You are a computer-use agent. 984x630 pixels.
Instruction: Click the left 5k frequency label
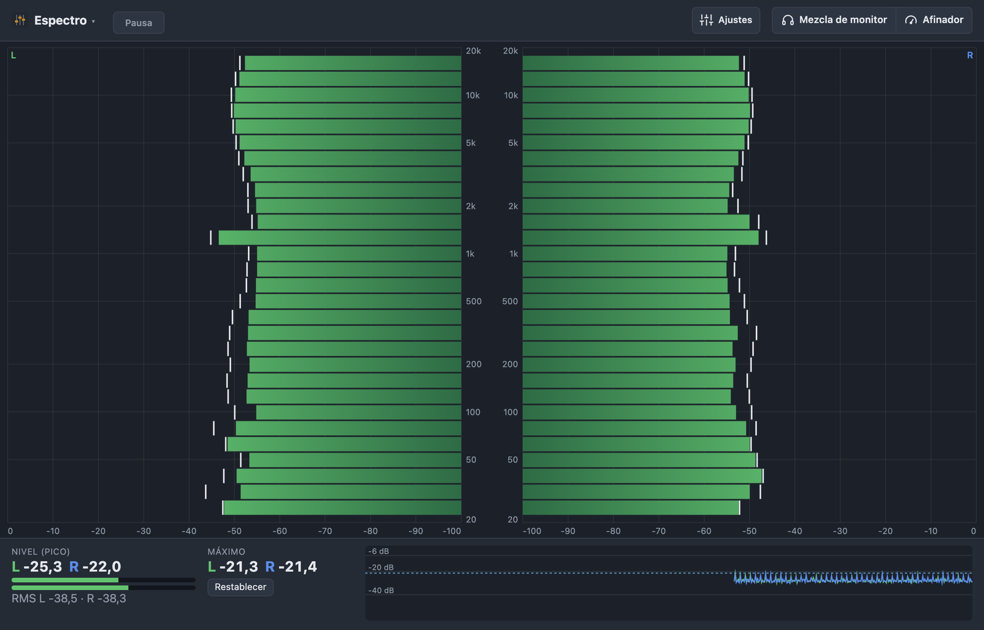click(471, 143)
